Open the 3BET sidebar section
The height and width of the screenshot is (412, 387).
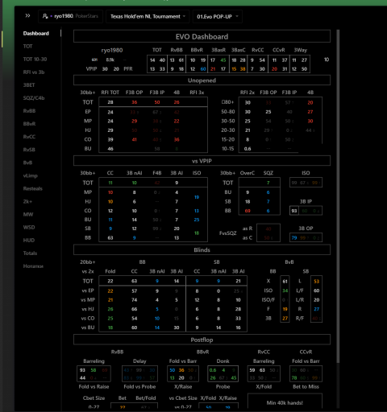click(x=29, y=85)
